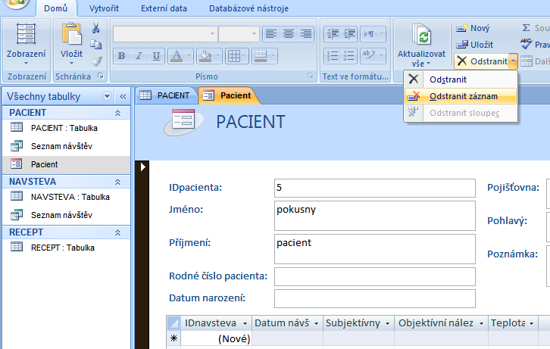Switch to Pacient form document tab
This screenshot has height=349, width=550.
[x=228, y=95]
